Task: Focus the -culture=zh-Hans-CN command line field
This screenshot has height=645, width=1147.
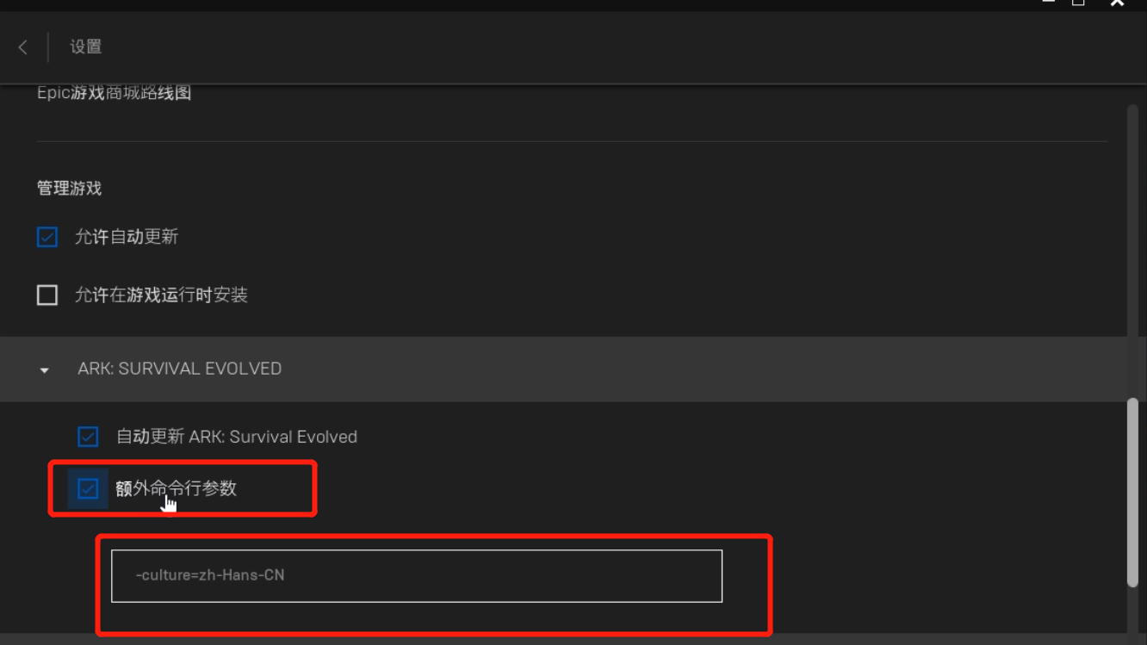Action: click(417, 576)
